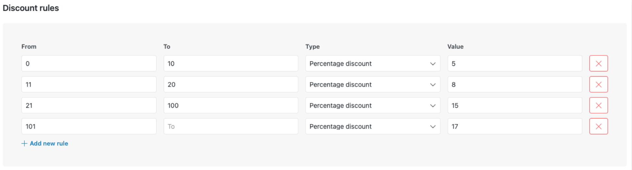Click the plus icon beside Add new rule
Viewport: 632px width, 170px height.
coord(24,143)
